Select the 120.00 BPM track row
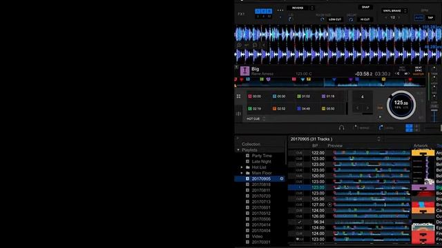 365,176
